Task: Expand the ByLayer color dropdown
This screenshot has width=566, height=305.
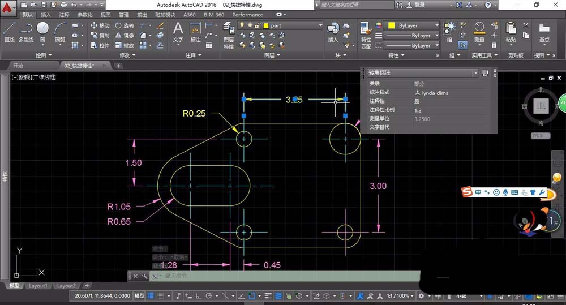Action: (x=436, y=25)
